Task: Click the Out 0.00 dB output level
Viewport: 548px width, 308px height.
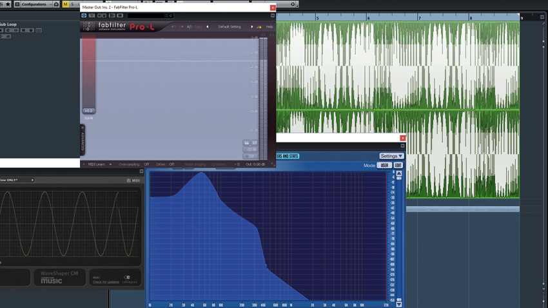Action: coord(255,164)
